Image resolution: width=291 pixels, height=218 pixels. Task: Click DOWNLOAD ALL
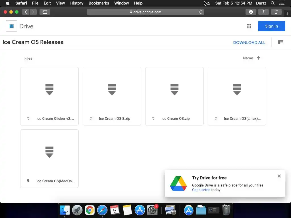click(249, 43)
